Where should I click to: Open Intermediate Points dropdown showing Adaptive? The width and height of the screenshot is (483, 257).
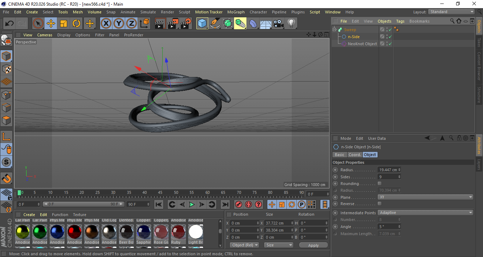[x=425, y=213]
